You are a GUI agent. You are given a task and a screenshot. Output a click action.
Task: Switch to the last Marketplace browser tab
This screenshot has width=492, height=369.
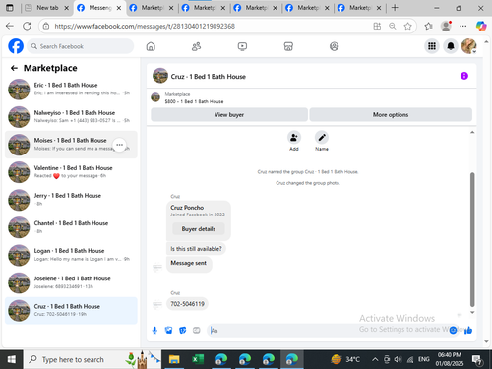(360, 8)
